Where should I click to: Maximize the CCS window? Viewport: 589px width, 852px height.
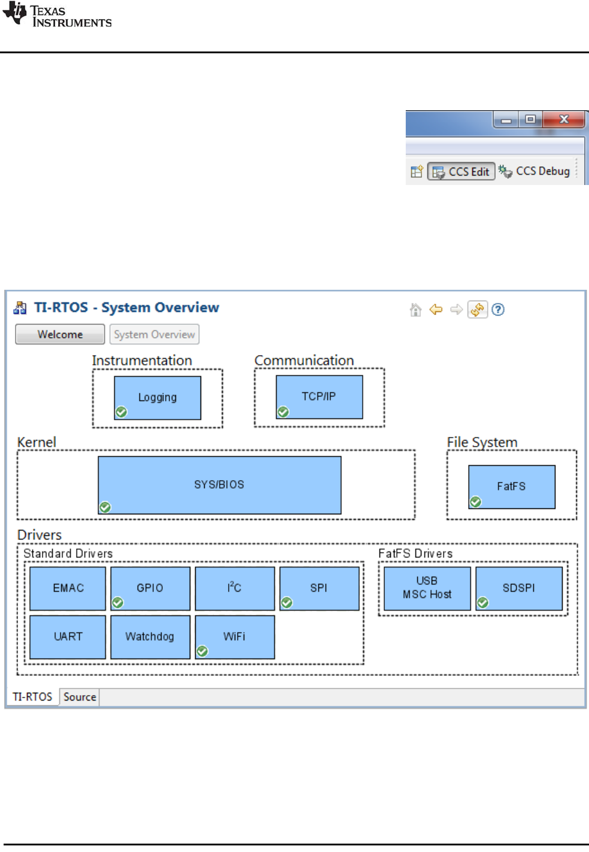530,119
